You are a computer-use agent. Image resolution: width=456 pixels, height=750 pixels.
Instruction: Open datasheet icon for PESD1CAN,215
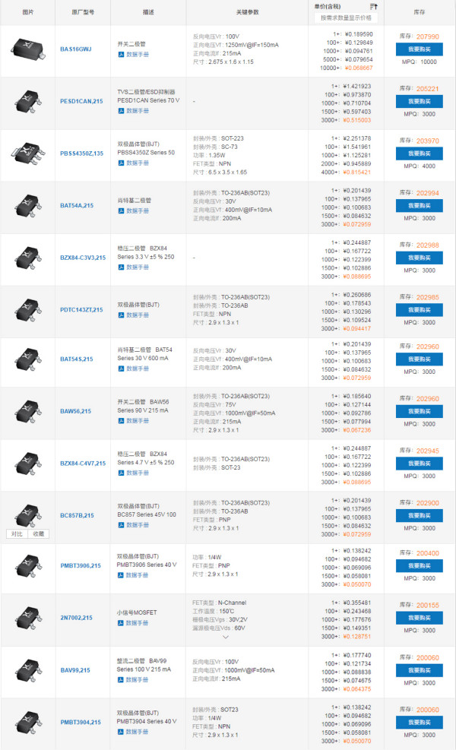121,110
